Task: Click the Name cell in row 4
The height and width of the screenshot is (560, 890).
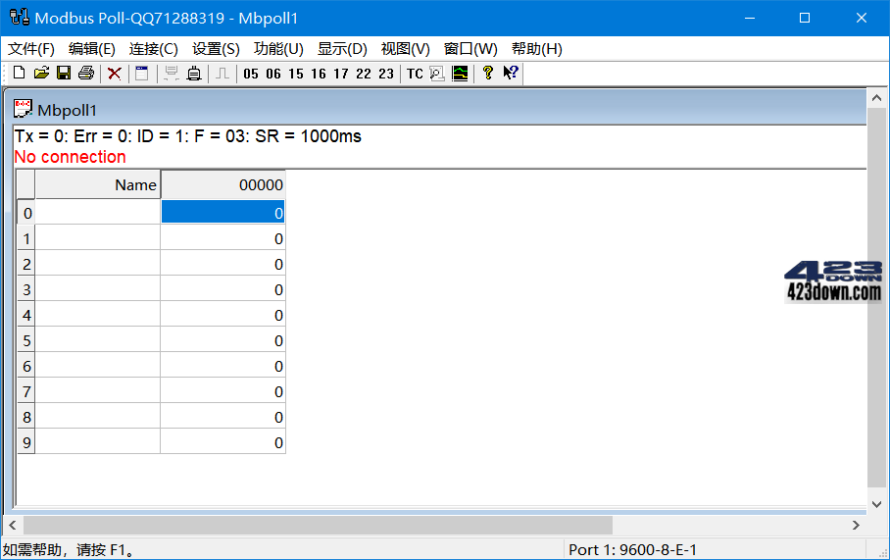Action: click(98, 315)
